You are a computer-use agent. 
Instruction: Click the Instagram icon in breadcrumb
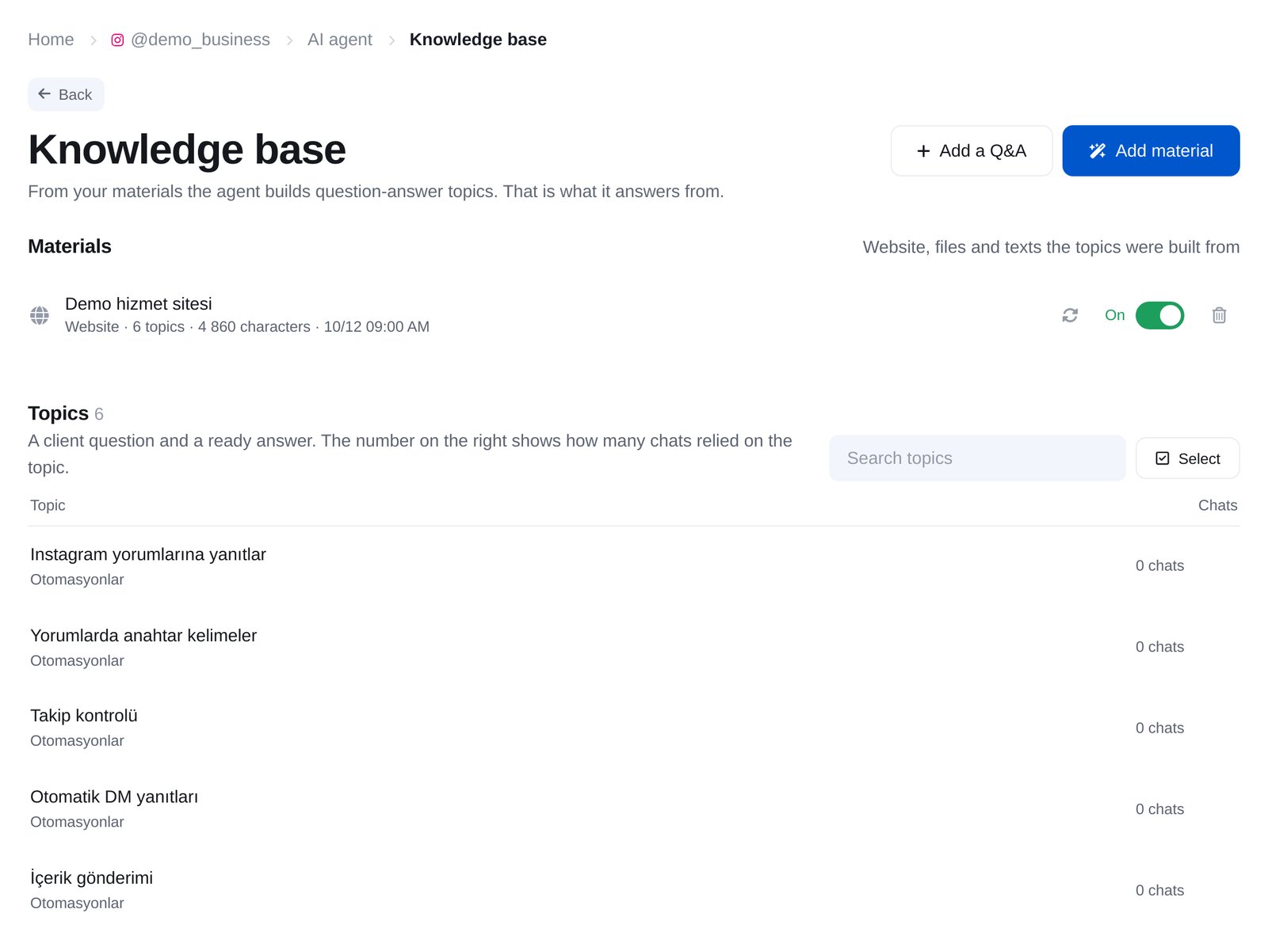pos(117,40)
